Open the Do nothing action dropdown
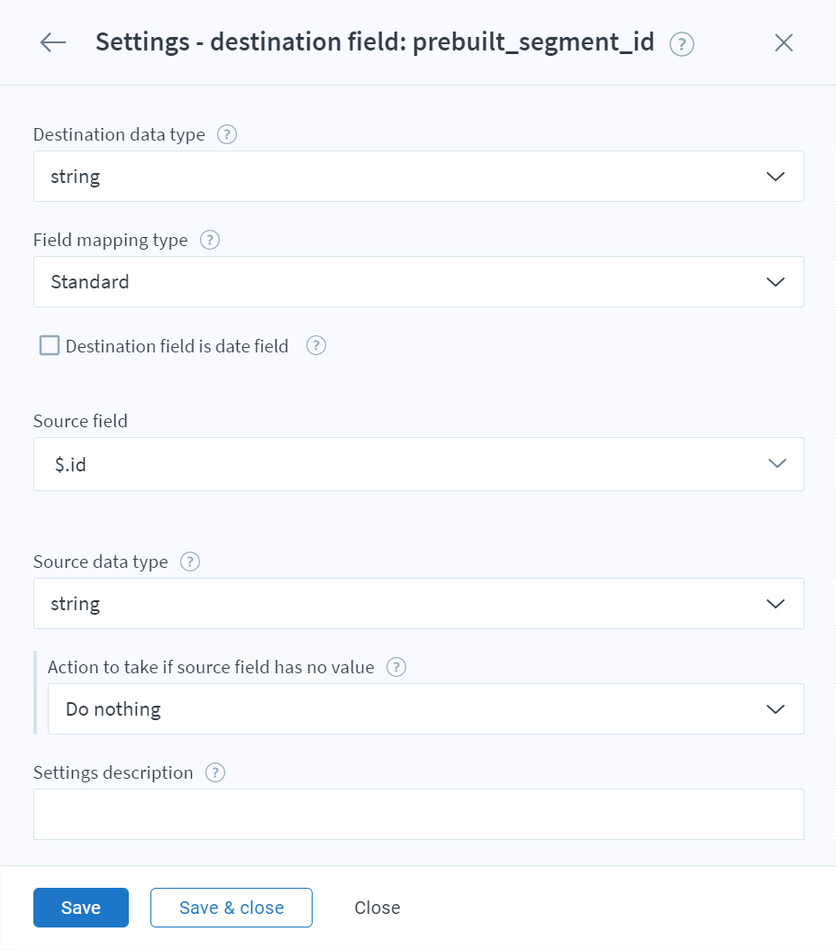Viewport: 836px width, 950px height. click(x=425, y=708)
